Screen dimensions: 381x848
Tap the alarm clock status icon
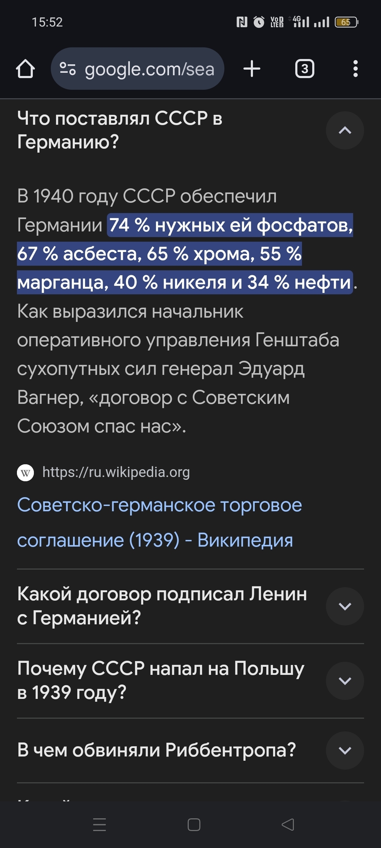pyautogui.click(x=259, y=22)
